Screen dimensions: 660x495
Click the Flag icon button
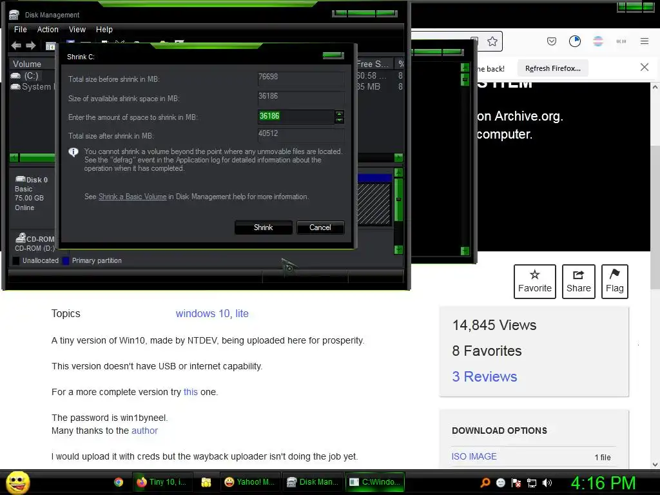click(x=614, y=282)
